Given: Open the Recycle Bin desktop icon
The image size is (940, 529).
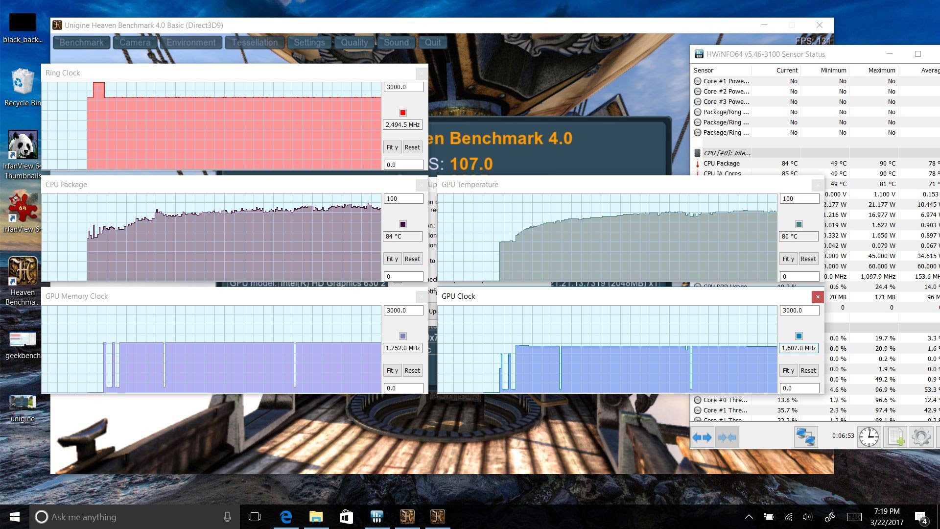Looking at the screenshot, I should (x=22, y=87).
